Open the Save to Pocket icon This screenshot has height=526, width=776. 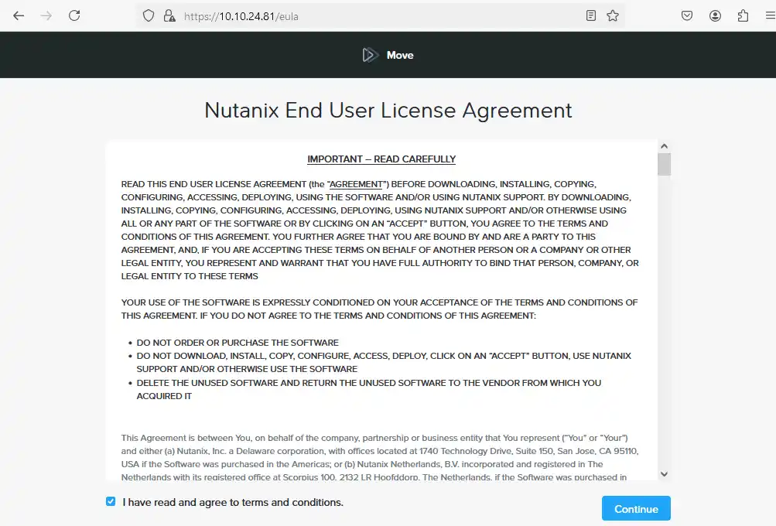(x=687, y=15)
